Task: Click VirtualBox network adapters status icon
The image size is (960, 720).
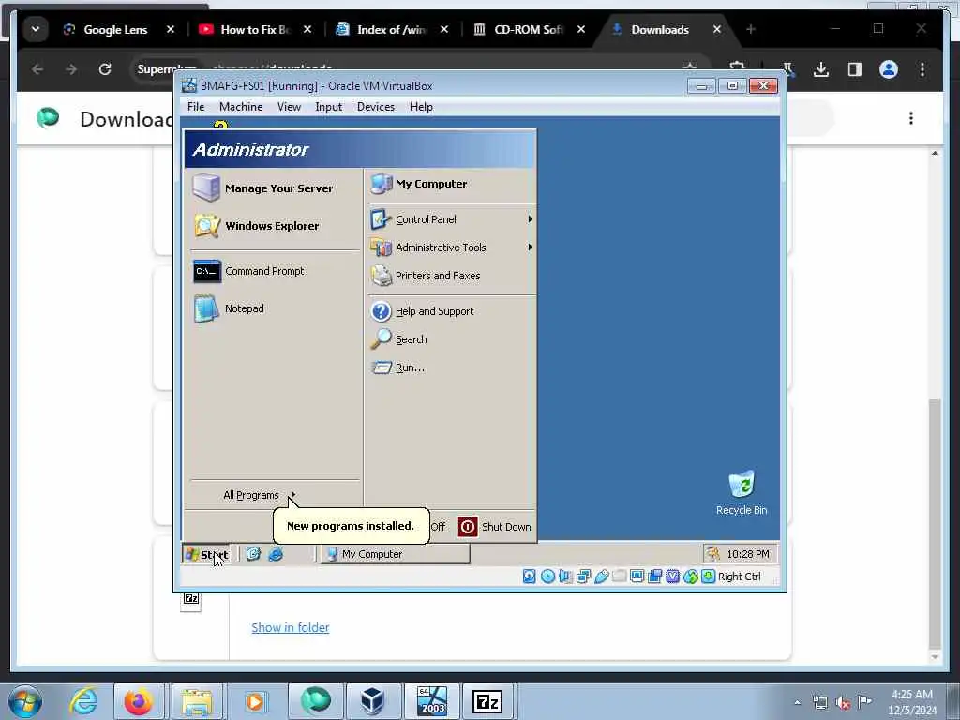Action: click(583, 577)
